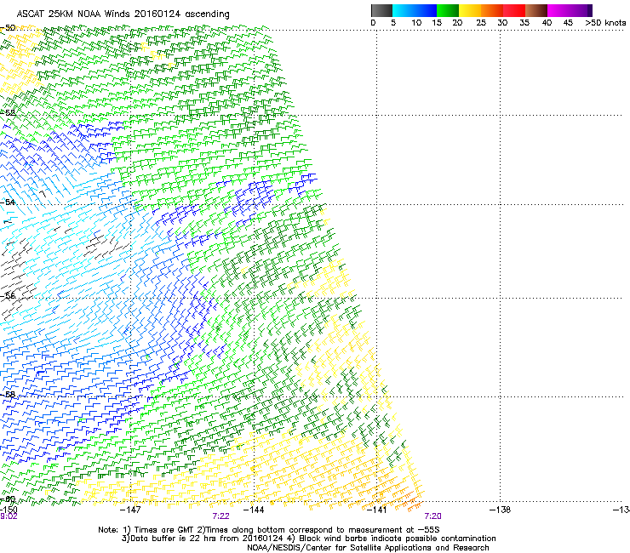Click the yellow 20-25 knots legend segment

[x=470, y=10]
